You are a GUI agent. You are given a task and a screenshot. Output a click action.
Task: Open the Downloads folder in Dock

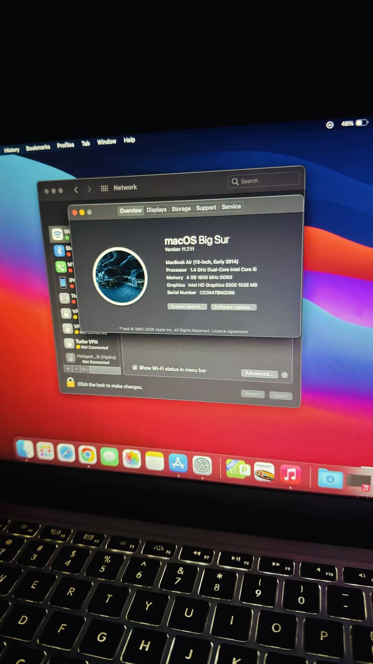click(x=330, y=479)
